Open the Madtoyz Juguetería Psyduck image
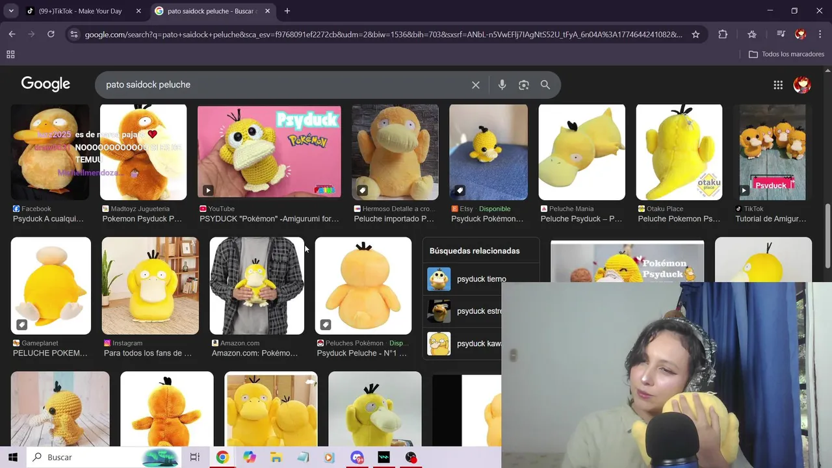 (143, 151)
